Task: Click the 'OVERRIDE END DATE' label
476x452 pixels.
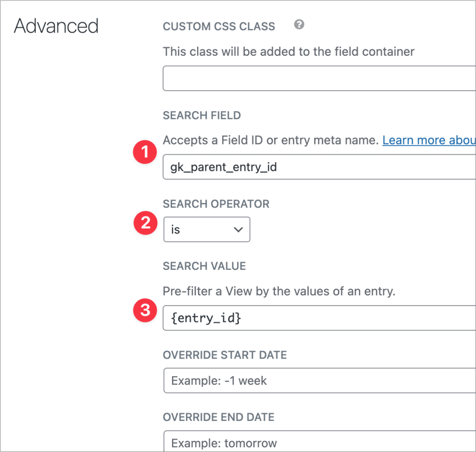Action: (218, 417)
